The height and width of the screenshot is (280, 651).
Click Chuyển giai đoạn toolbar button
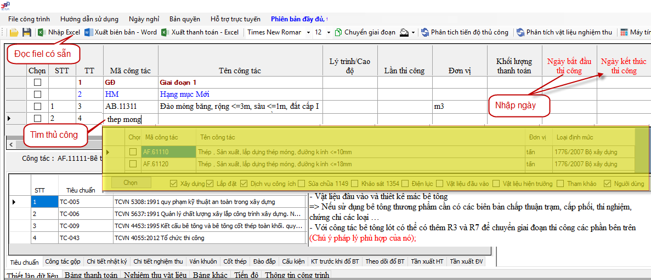(365, 32)
